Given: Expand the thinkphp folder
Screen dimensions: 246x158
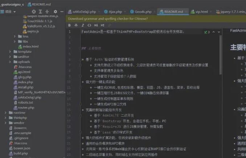Looking at the screenshot, I should (5, 118).
